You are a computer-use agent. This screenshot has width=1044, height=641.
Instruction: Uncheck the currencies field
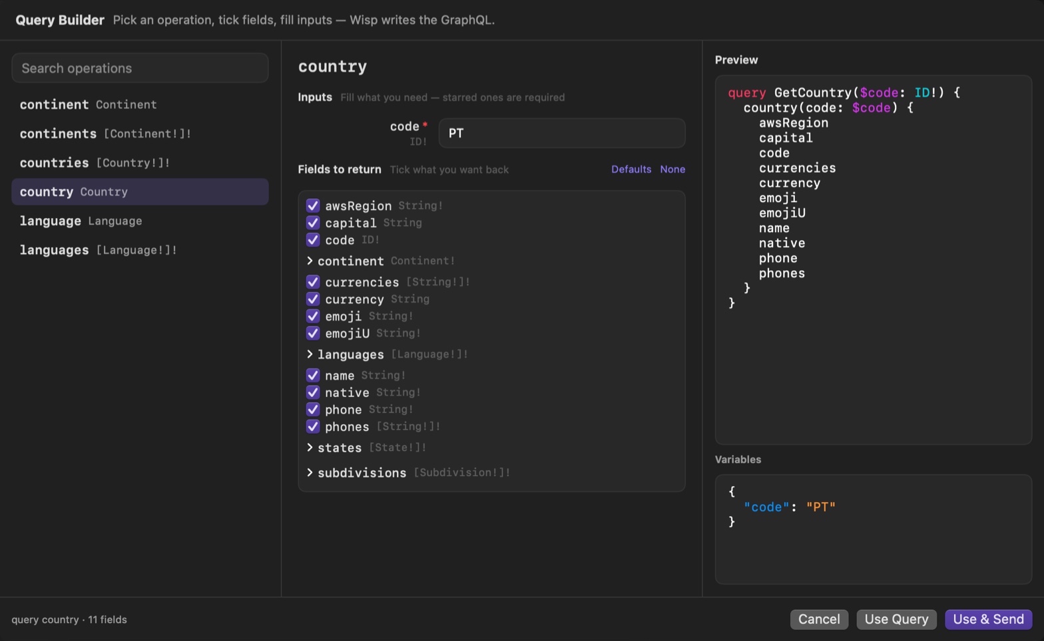[x=313, y=282]
